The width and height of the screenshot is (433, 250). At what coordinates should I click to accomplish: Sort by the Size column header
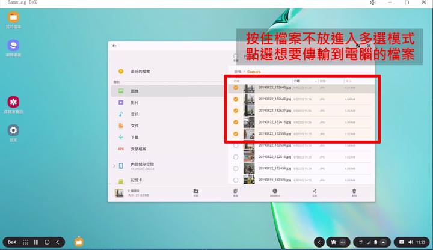pos(348,81)
